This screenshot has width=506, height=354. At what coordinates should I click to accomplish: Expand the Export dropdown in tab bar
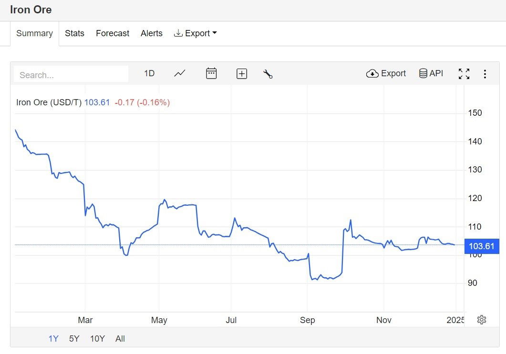point(195,33)
